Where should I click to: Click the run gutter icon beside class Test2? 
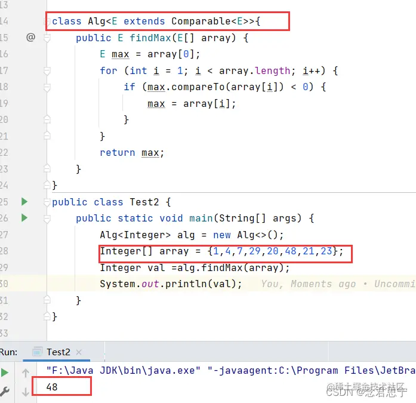[x=24, y=202]
